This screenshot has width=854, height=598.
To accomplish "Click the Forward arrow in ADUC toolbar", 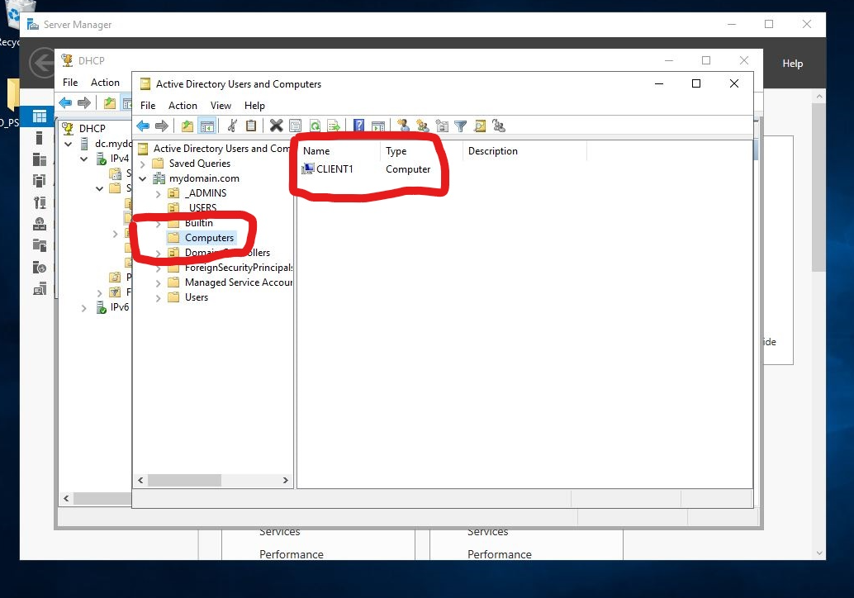I will pyautogui.click(x=162, y=126).
